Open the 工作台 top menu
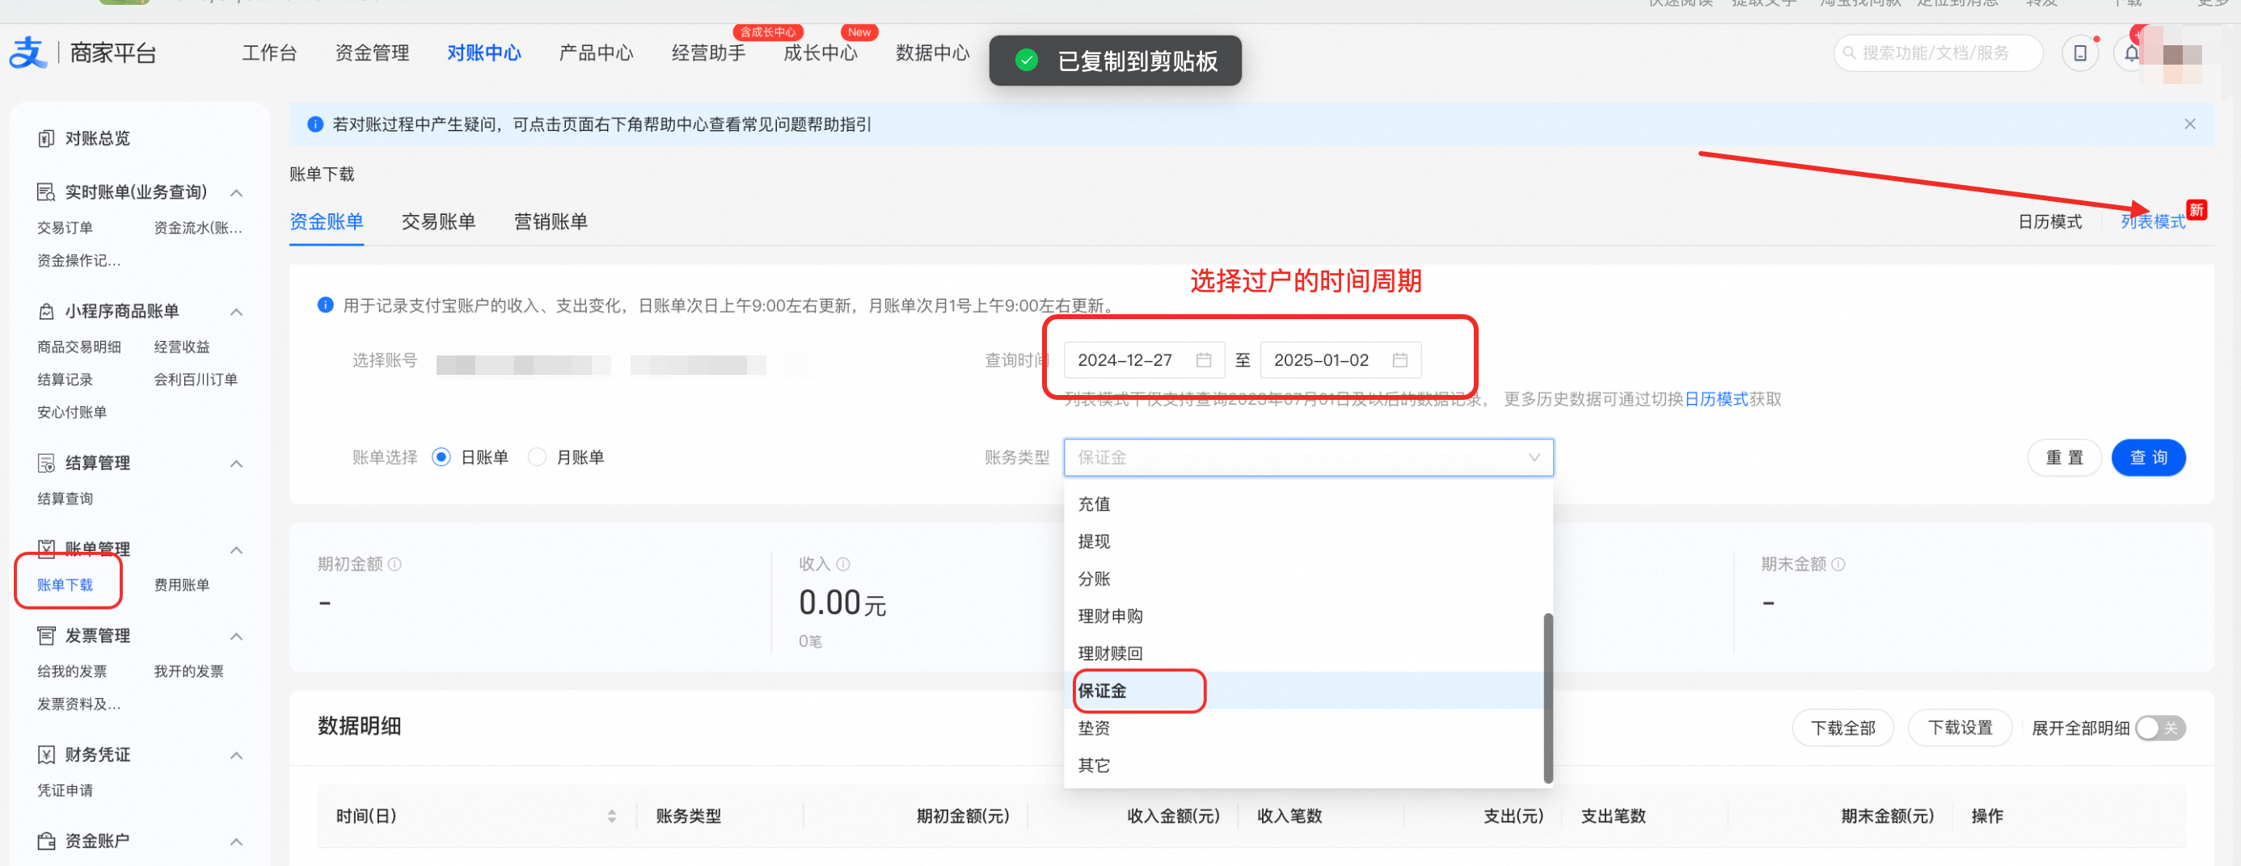The width and height of the screenshot is (2241, 866). 269,53
